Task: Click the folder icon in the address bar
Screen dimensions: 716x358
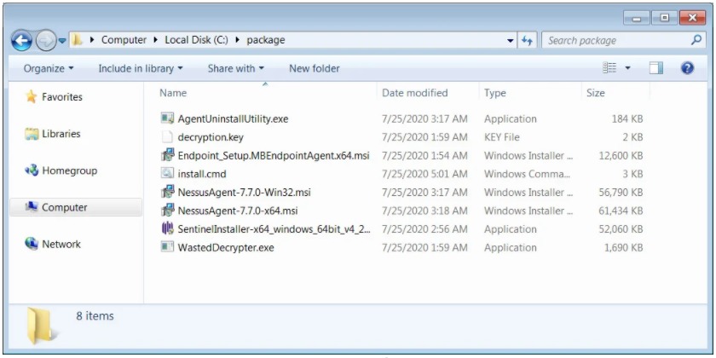Action: click(x=78, y=40)
